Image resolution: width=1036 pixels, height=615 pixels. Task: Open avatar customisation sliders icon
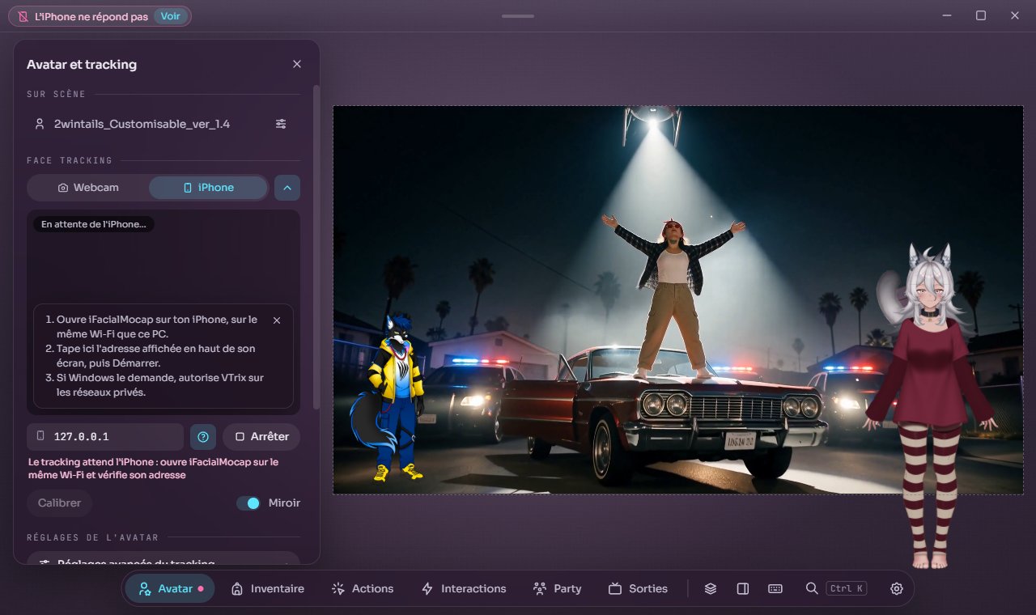(281, 124)
